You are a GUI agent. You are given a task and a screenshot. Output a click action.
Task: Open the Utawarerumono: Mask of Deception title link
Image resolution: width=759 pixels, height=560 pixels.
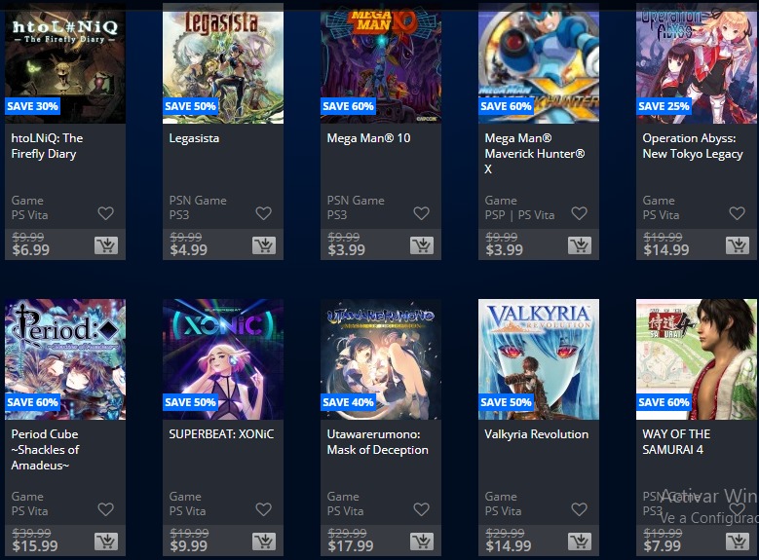pyautogui.click(x=378, y=442)
